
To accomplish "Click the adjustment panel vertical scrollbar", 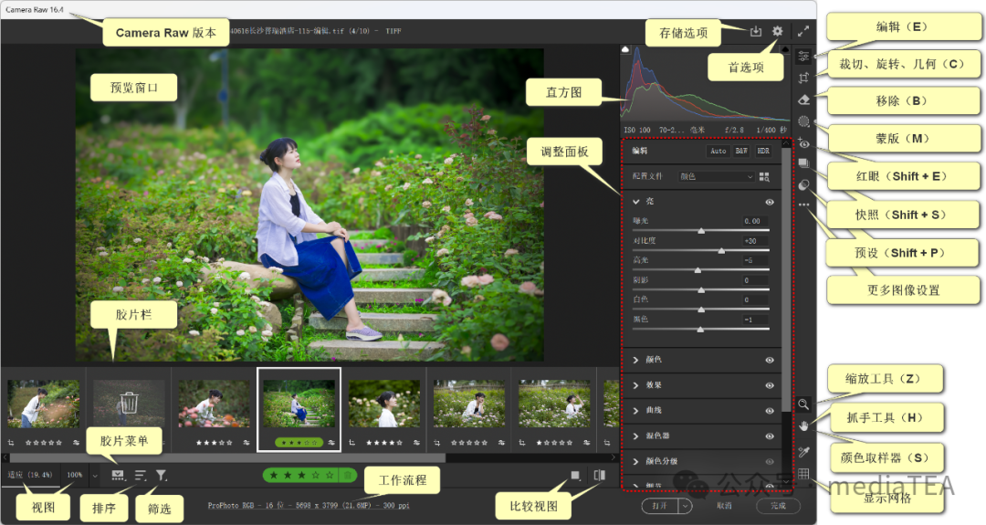I will tap(785, 279).
